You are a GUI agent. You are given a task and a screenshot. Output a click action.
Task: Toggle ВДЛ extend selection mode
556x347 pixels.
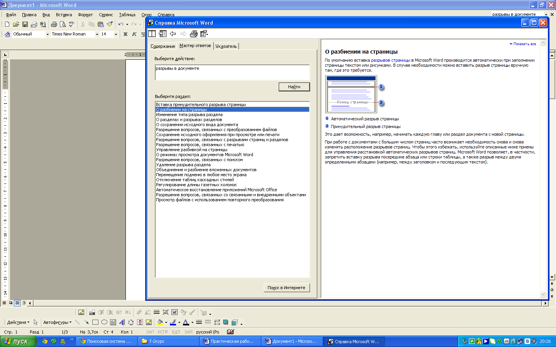(176, 332)
